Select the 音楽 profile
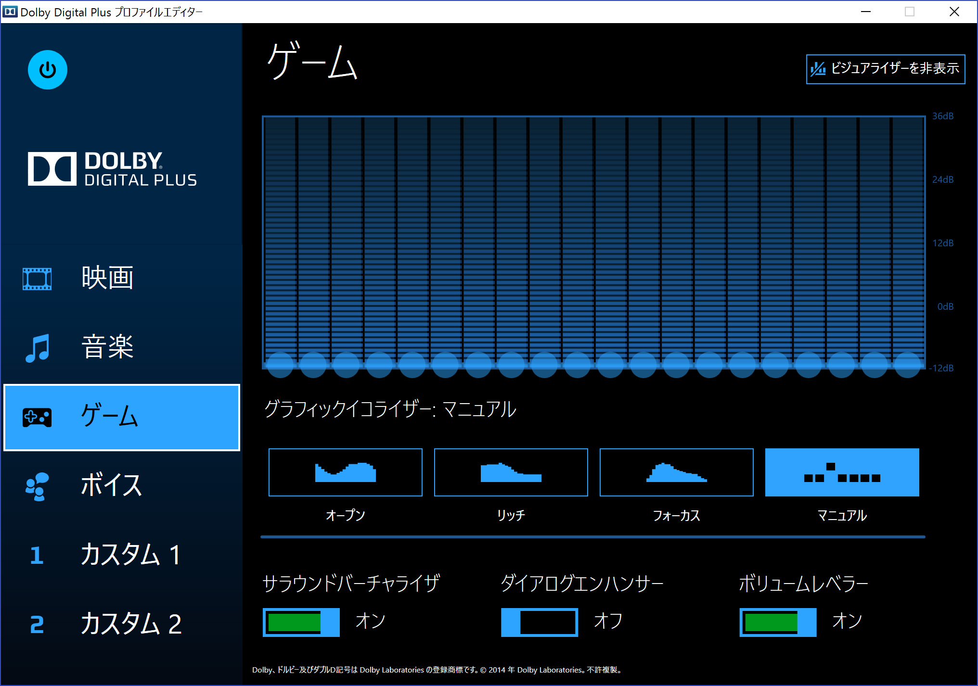The image size is (978, 686). (x=122, y=348)
